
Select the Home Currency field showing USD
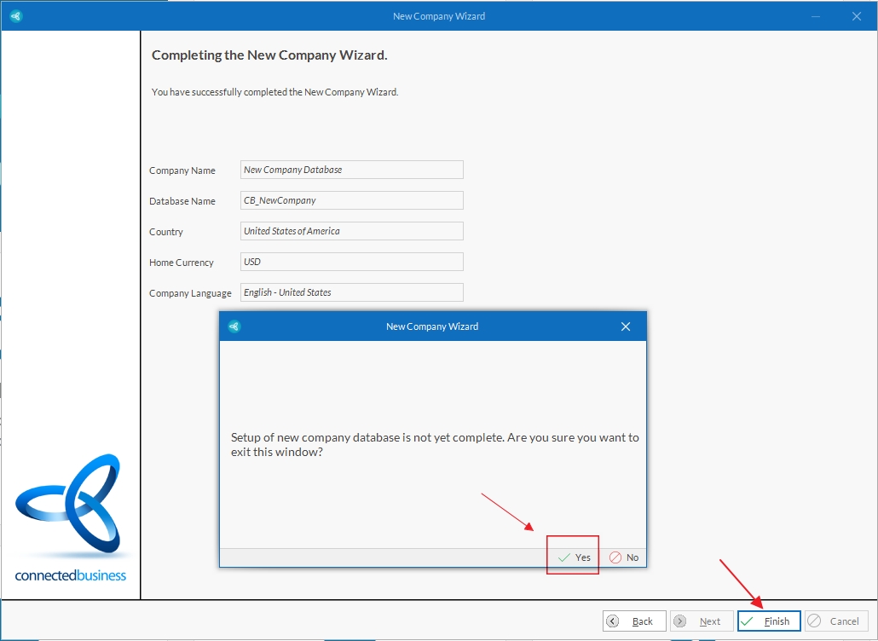[x=352, y=262]
